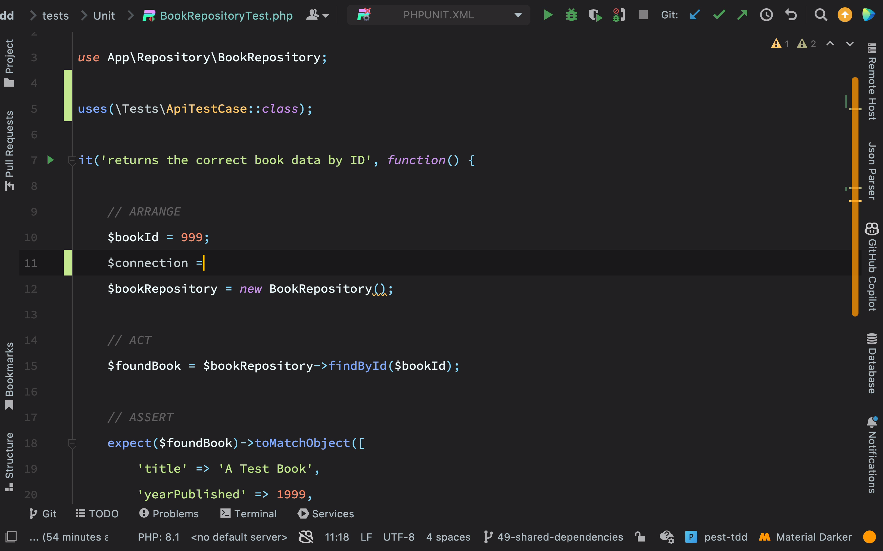Toggle tool window bars with the corner icon
This screenshot has width=883, height=551.
(11, 537)
